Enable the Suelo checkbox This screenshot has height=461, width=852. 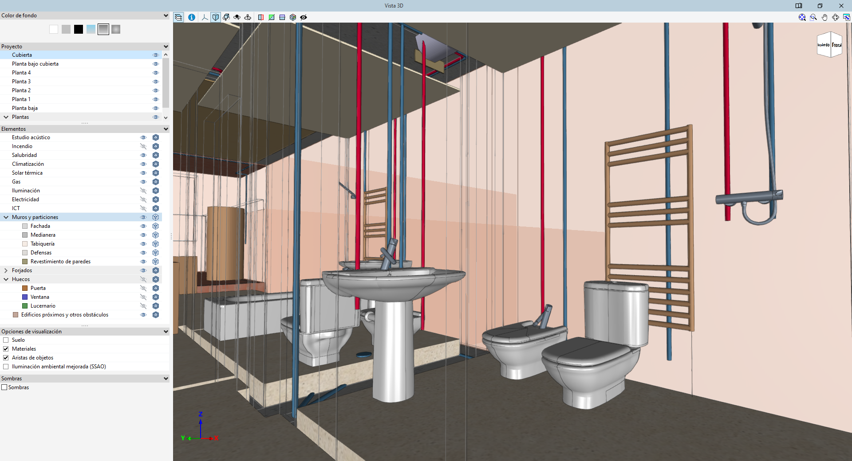[x=6, y=340]
